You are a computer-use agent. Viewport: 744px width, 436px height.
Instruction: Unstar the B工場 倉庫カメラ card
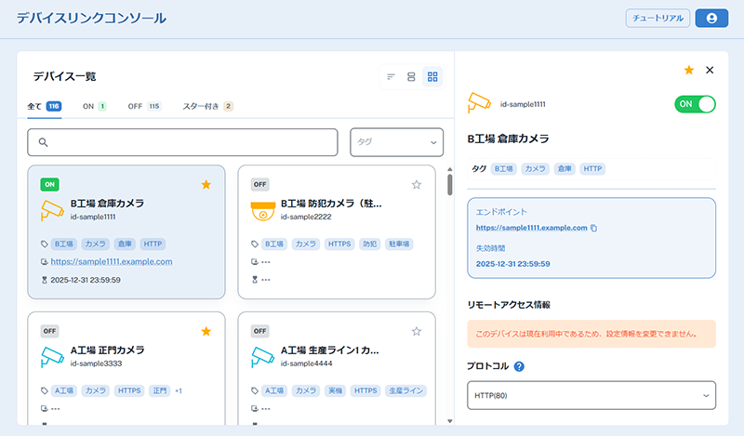pos(206,185)
